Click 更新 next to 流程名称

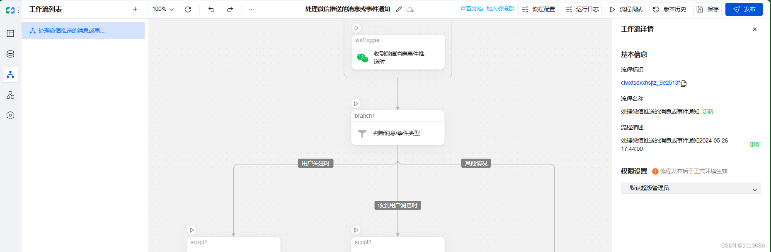pos(708,112)
